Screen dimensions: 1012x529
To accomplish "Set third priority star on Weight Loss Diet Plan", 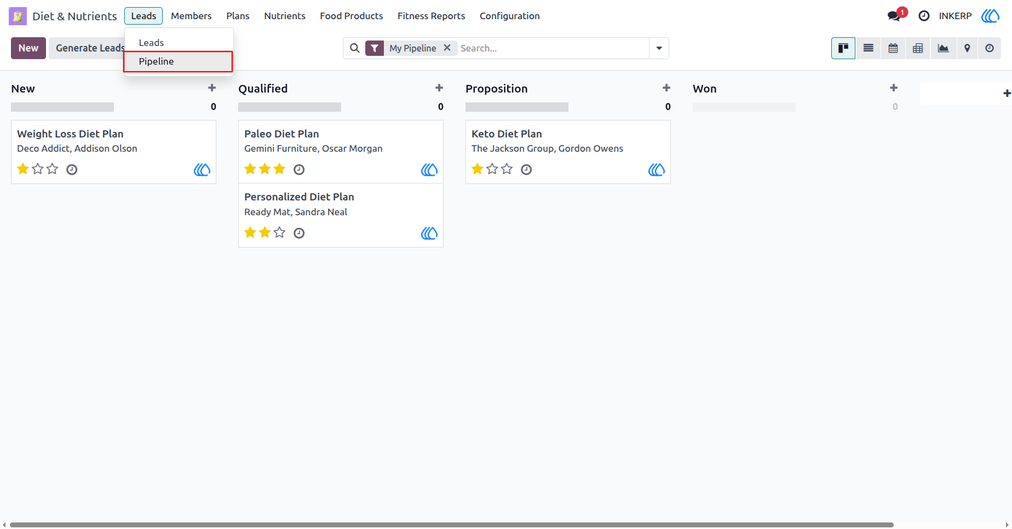I will (x=52, y=169).
